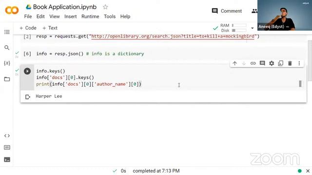Move the cell down
This screenshot has height=175, width=312.
(x=244, y=63)
